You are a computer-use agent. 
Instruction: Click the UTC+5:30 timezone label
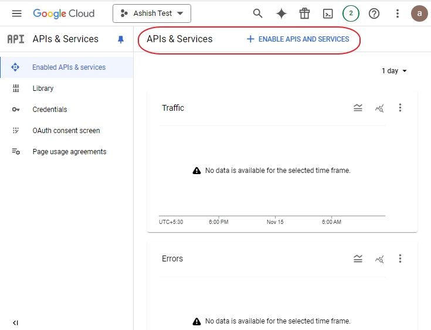(x=171, y=222)
